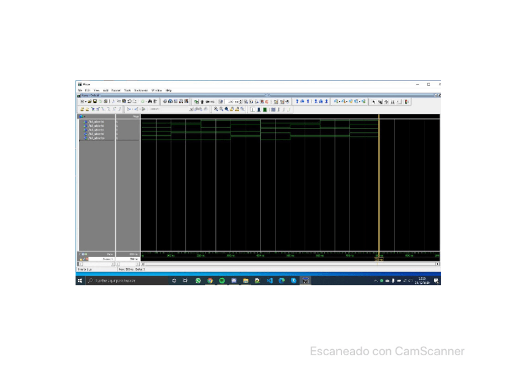Click the Open folder toolbar icon
The image size is (517, 365).
click(90, 102)
